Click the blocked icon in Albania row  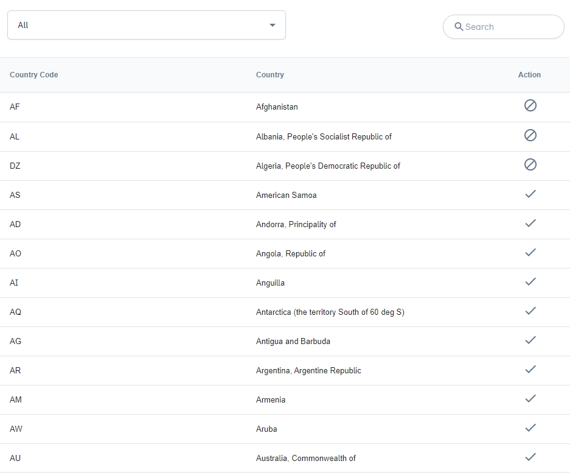pos(530,135)
